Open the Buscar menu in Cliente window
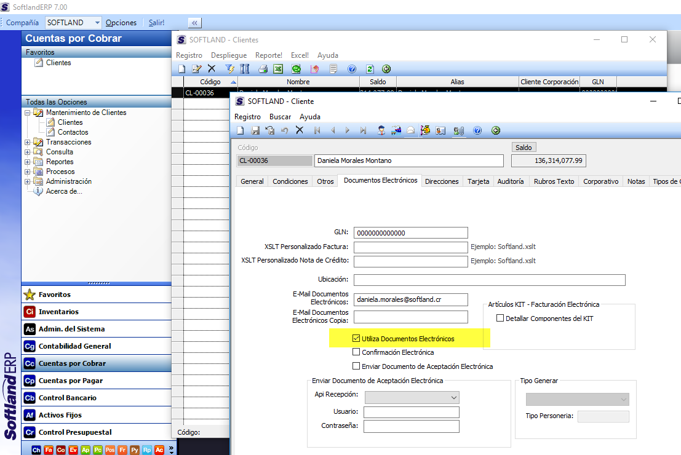This screenshot has width=681, height=455. coord(280,117)
